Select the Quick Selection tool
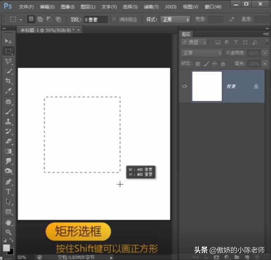This screenshot has width=271, height=260. pos(8,71)
